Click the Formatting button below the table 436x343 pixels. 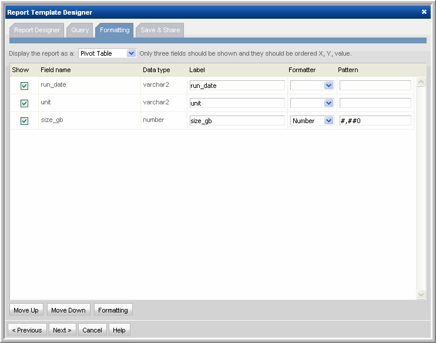click(113, 310)
